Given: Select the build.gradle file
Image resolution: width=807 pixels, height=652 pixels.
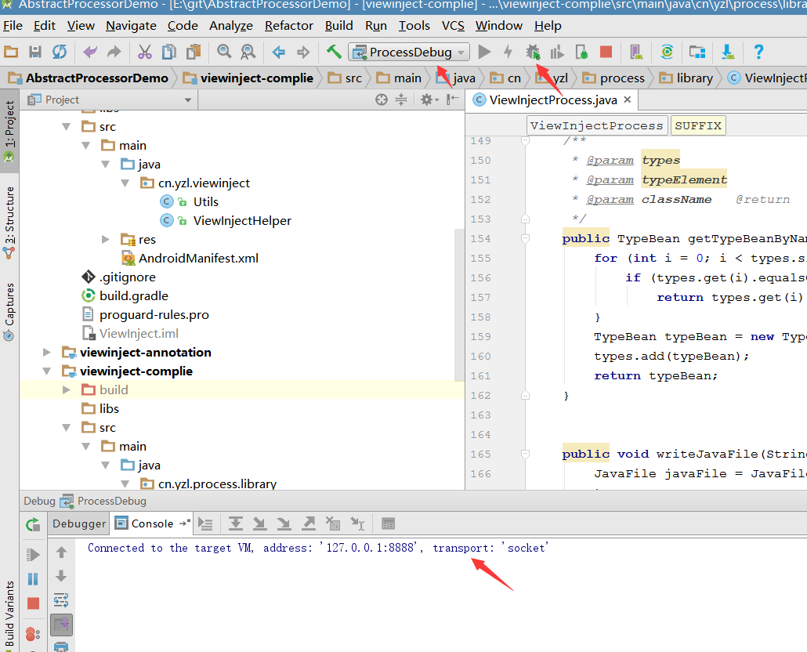Looking at the screenshot, I should (134, 296).
